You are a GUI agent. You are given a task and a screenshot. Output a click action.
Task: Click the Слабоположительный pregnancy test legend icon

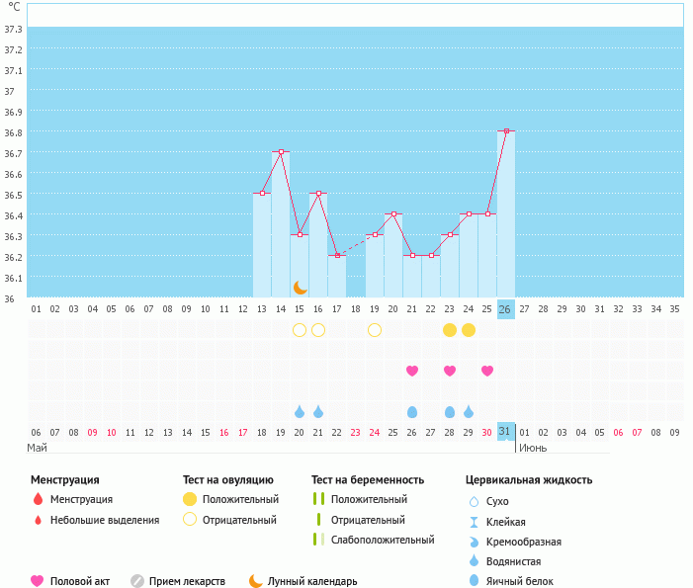point(317,540)
